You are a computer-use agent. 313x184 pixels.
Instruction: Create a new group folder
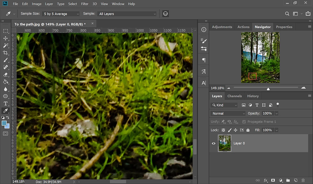[x=288, y=181]
